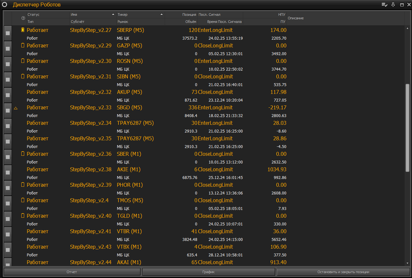Click the 5652.46 ПУ value

click(x=279, y=239)
